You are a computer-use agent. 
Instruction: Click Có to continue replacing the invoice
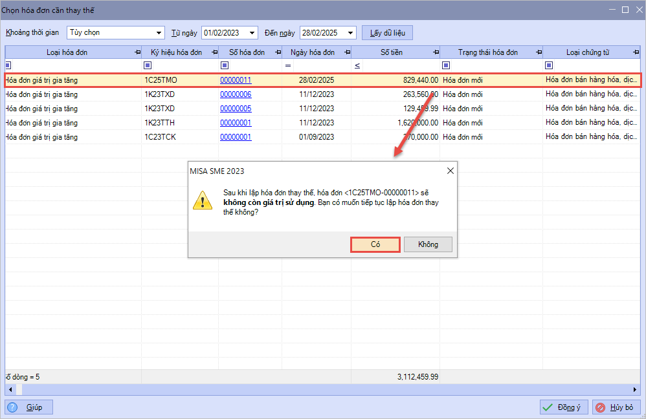(x=375, y=244)
